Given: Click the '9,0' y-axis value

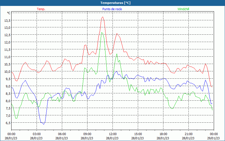Looking at the screenshot, I should click(x=8, y=86).
